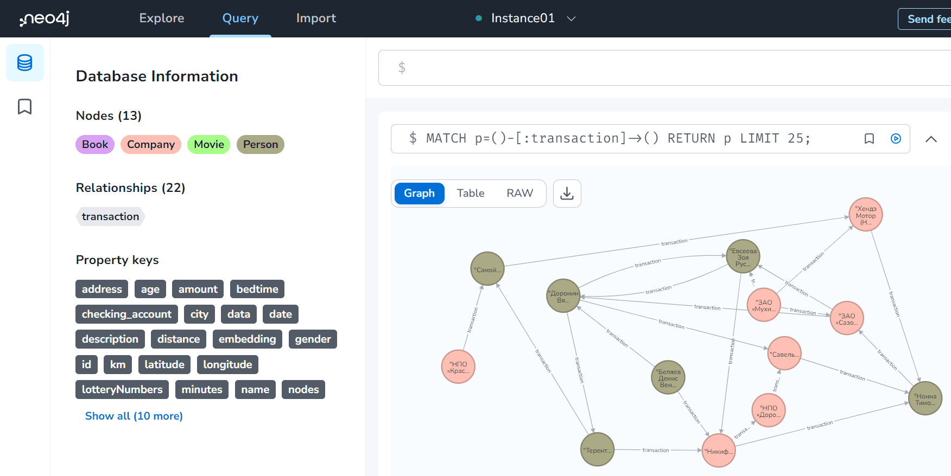Switch result view to Graph

click(x=419, y=194)
